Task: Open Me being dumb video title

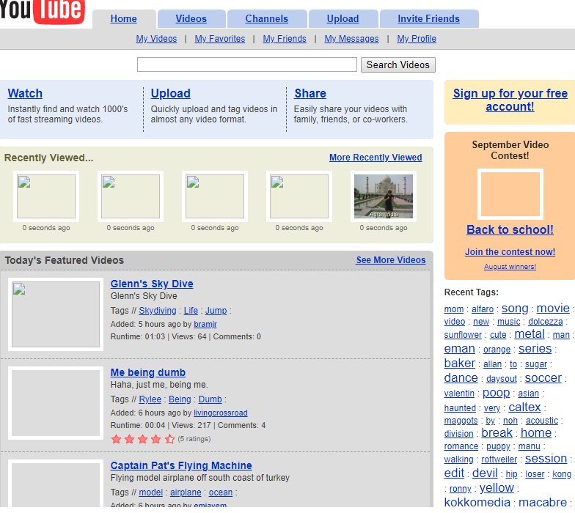Action: click(148, 372)
